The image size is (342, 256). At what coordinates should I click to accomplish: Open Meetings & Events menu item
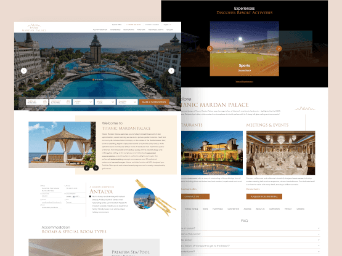(x=156, y=30)
